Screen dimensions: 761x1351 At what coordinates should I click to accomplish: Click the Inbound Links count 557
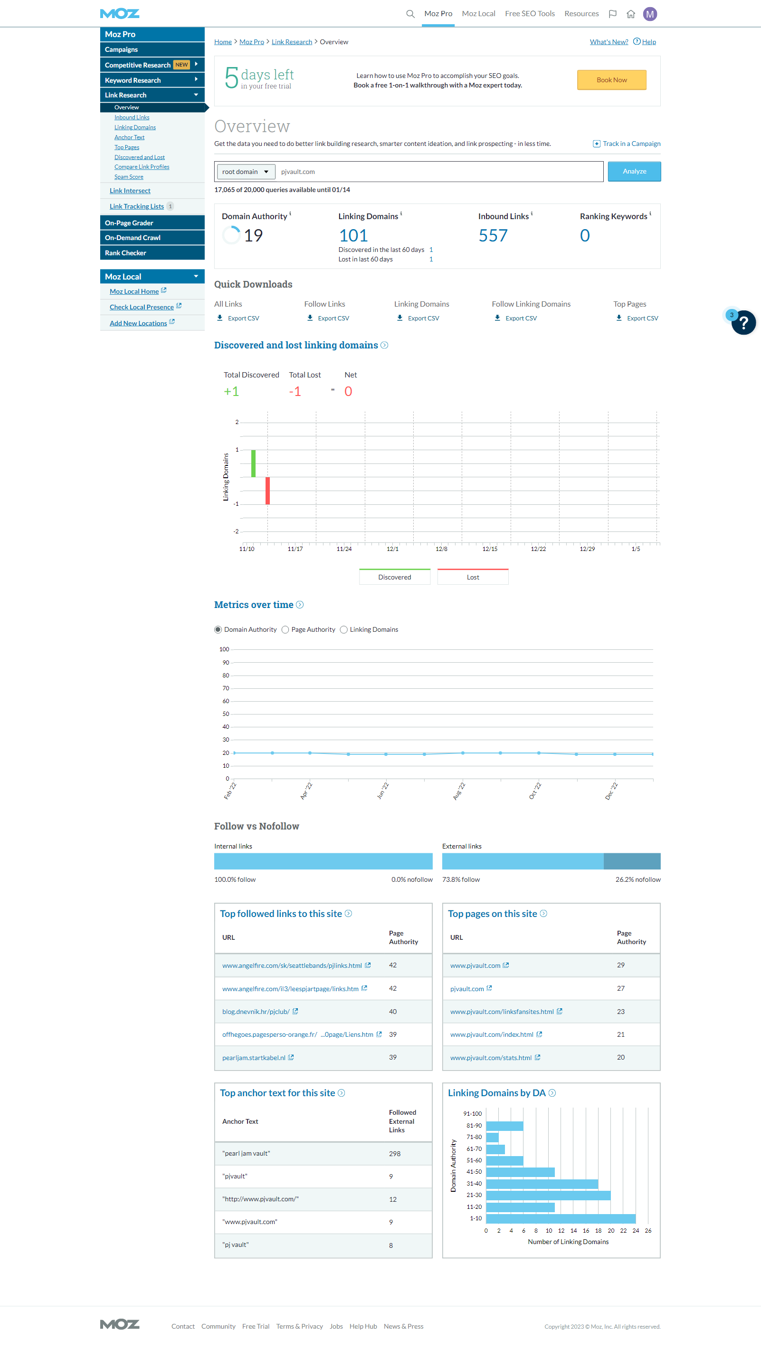click(493, 235)
